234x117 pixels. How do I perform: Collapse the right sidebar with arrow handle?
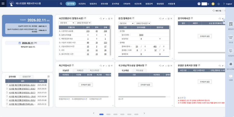224,22
